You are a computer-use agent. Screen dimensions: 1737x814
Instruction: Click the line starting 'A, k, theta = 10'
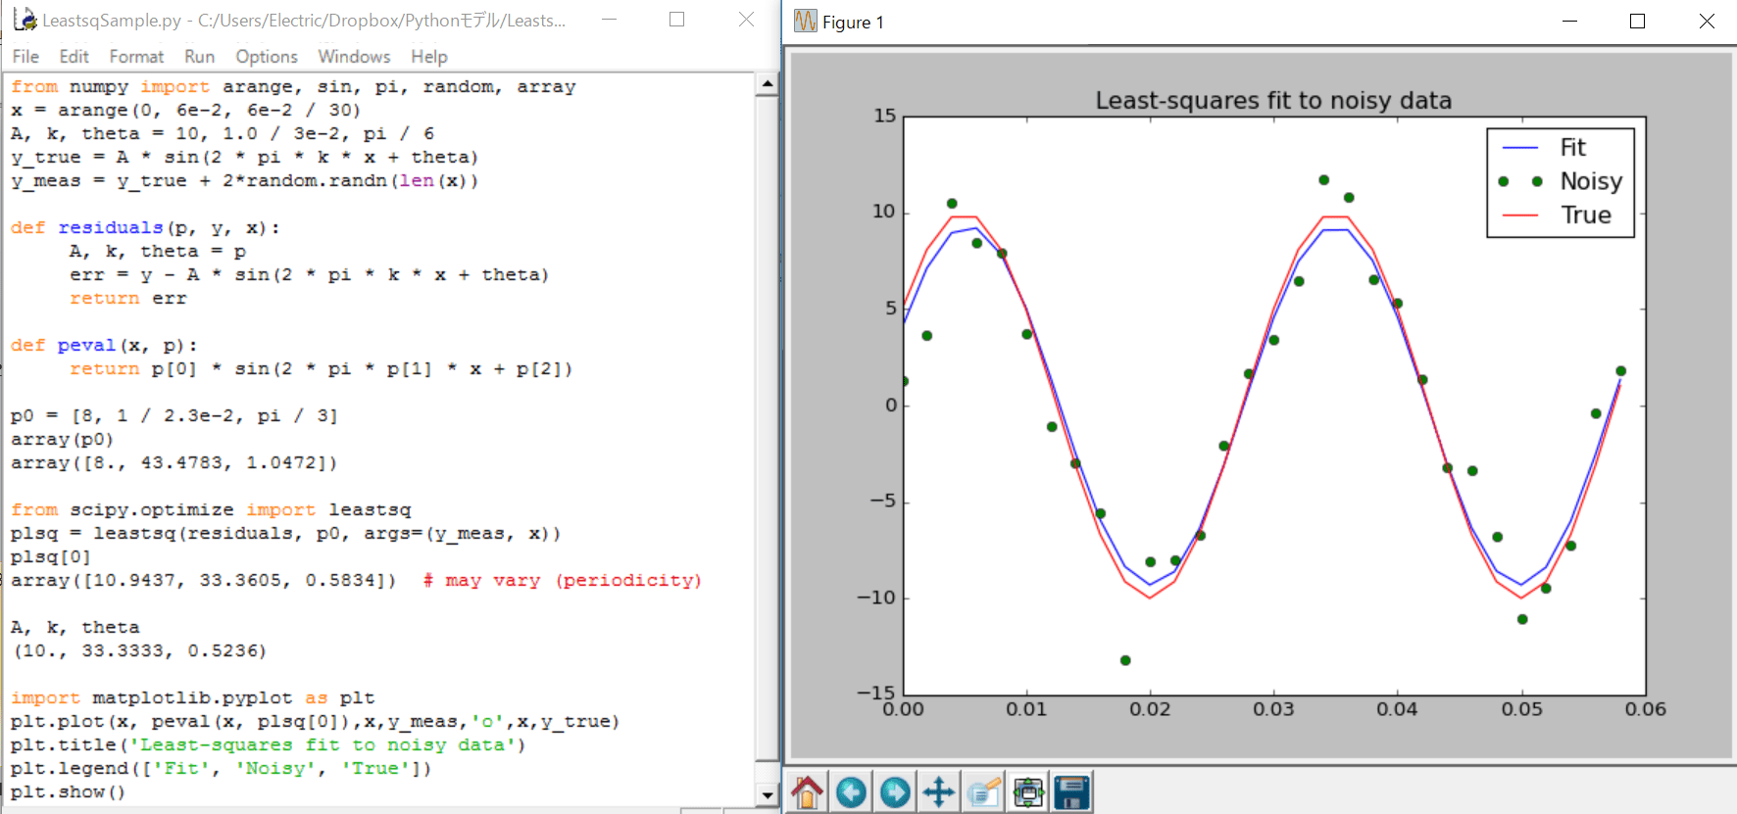[x=223, y=134]
